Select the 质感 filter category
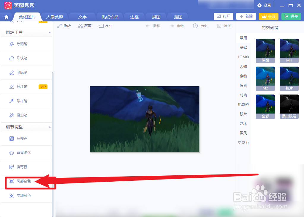Screen dimensions: 304x217 tap(243, 86)
